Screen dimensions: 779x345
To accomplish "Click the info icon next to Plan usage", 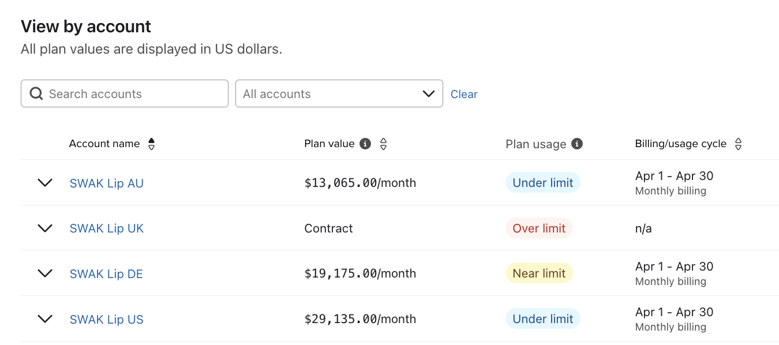I will coord(577,144).
